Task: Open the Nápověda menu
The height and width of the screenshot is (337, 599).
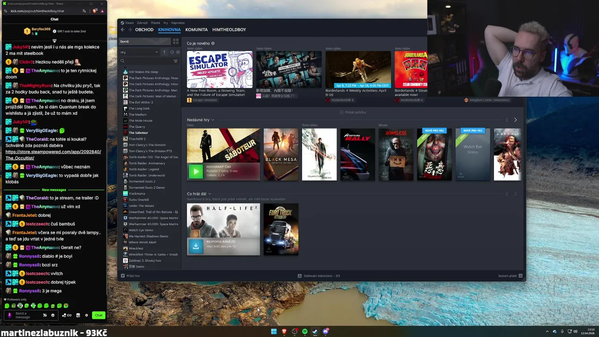Action: [x=178, y=22]
